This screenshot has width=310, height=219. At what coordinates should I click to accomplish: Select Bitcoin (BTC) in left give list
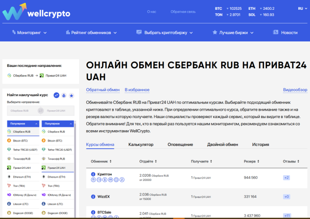coord(23,140)
